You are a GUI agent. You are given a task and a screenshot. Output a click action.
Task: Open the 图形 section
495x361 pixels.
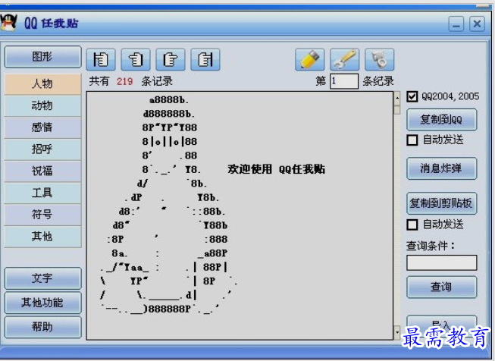42,57
